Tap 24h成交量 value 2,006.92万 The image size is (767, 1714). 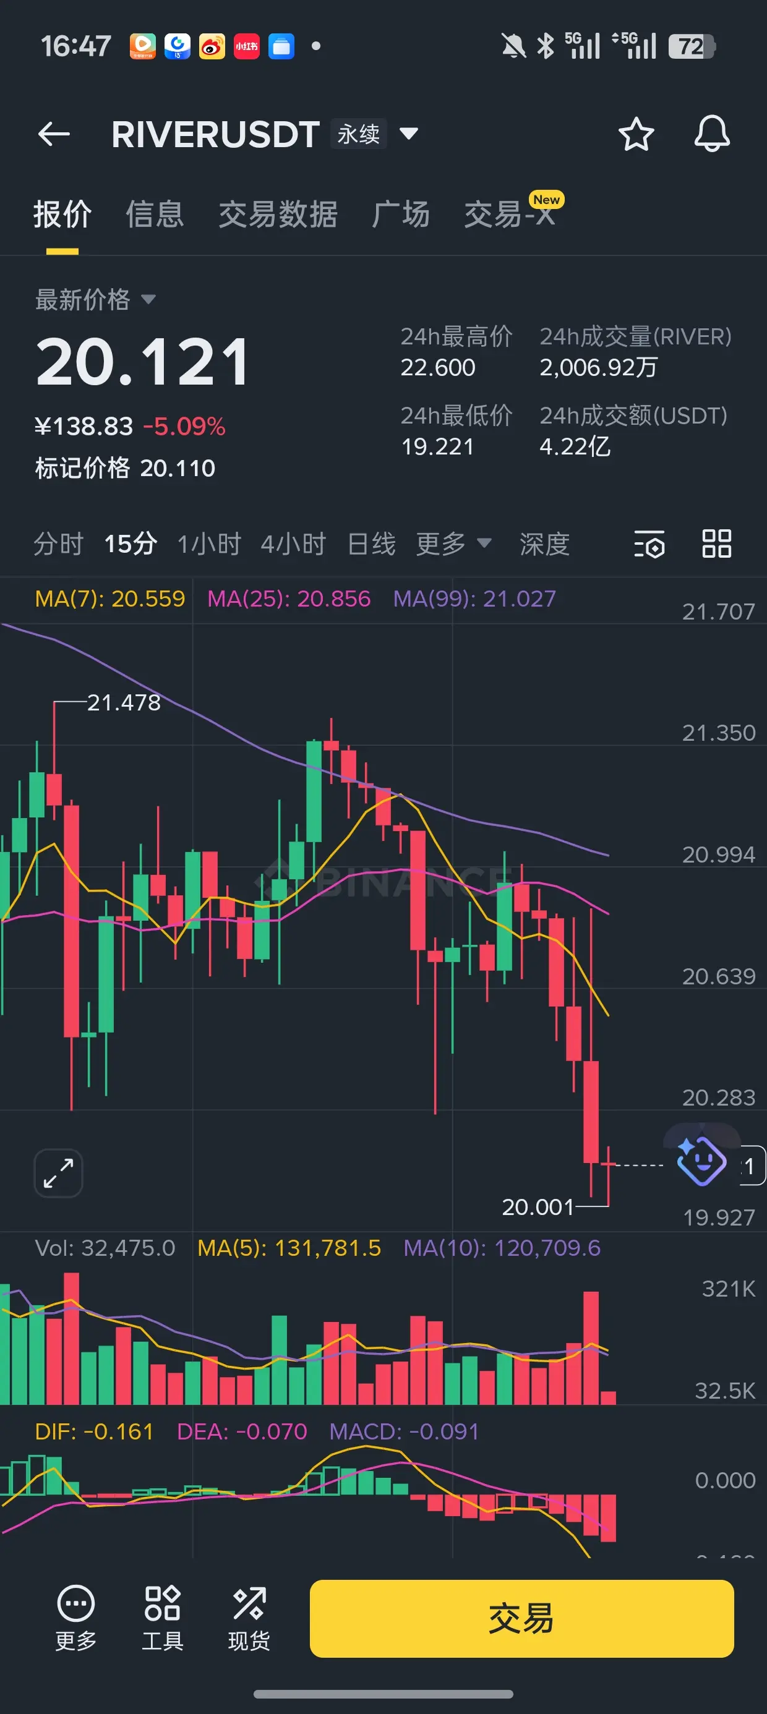(x=599, y=367)
